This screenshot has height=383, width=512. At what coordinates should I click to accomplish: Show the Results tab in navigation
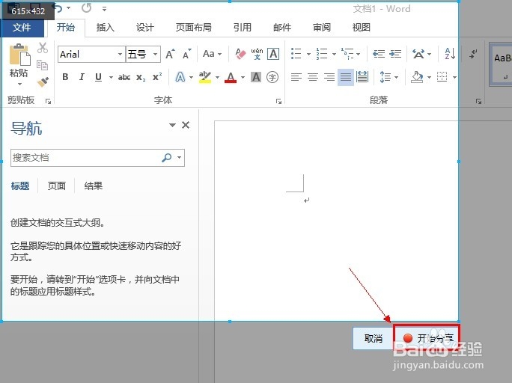coord(94,186)
